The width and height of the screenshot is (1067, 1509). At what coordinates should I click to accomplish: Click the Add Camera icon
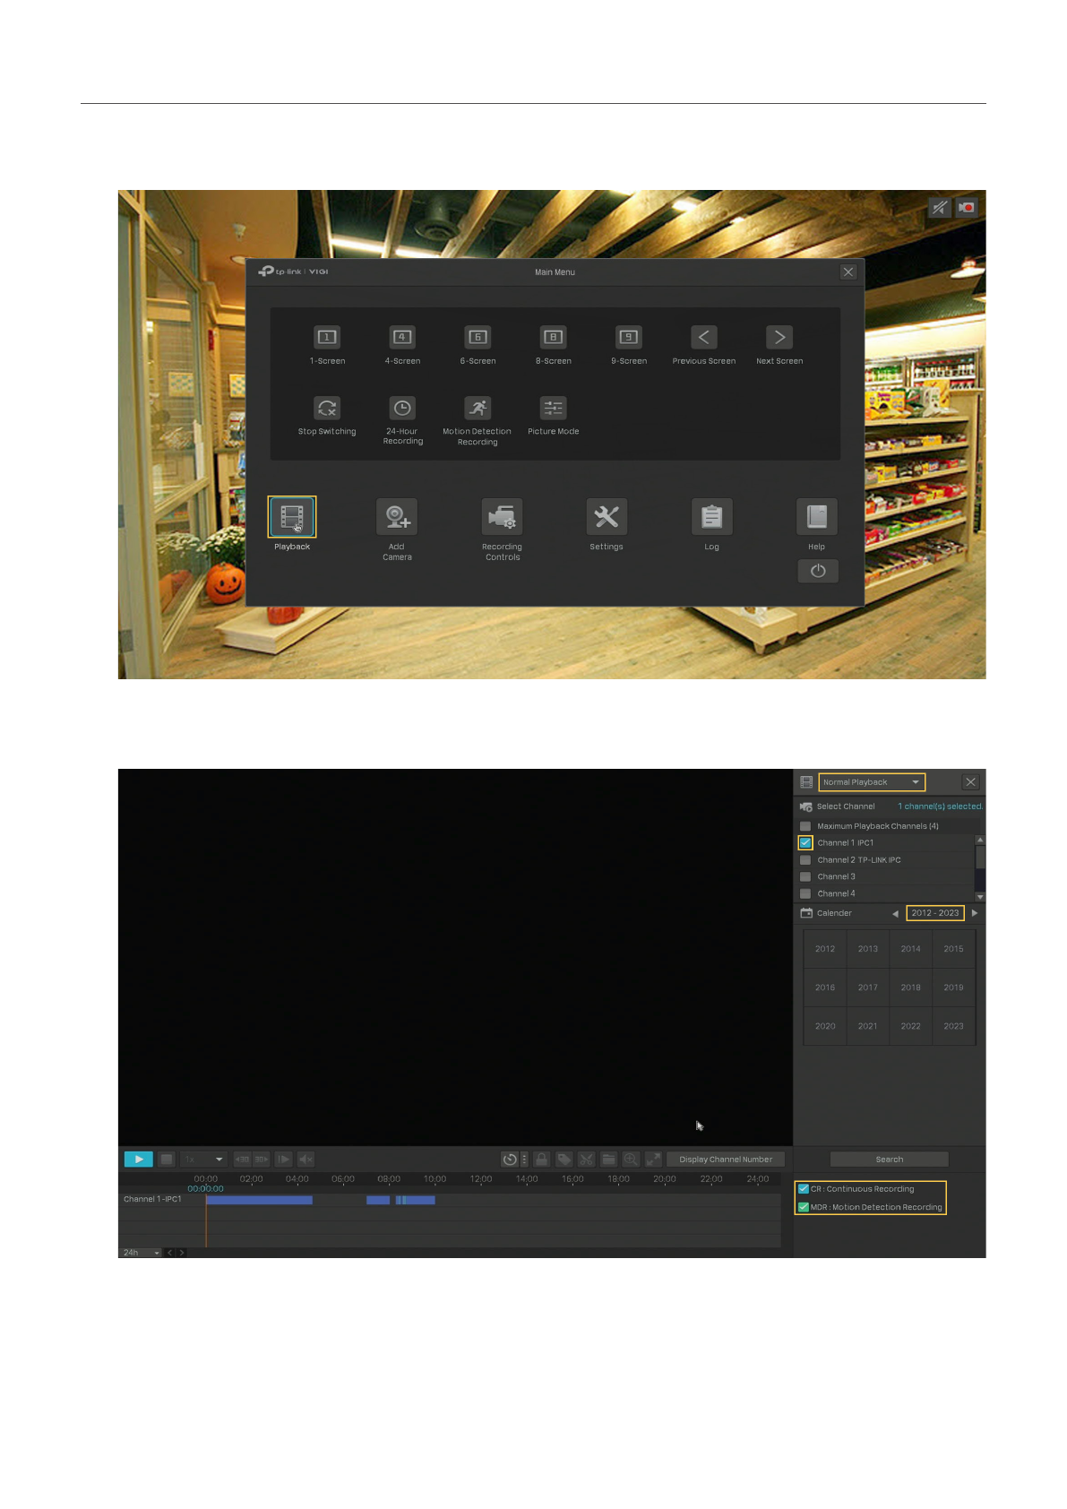coord(397,517)
